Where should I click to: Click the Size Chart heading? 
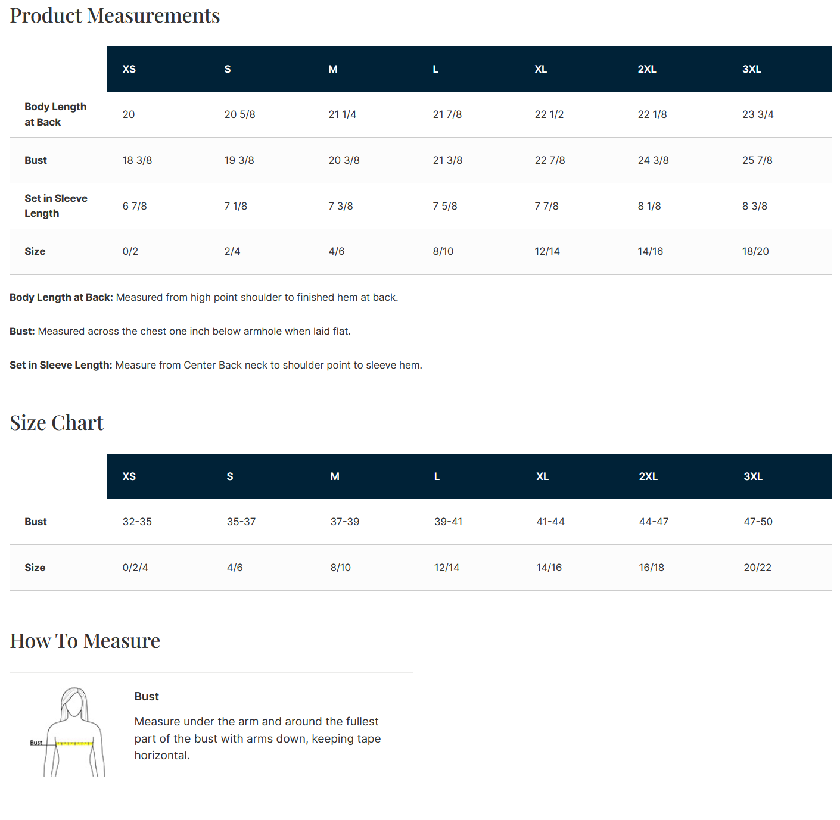click(x=57, y=423)
